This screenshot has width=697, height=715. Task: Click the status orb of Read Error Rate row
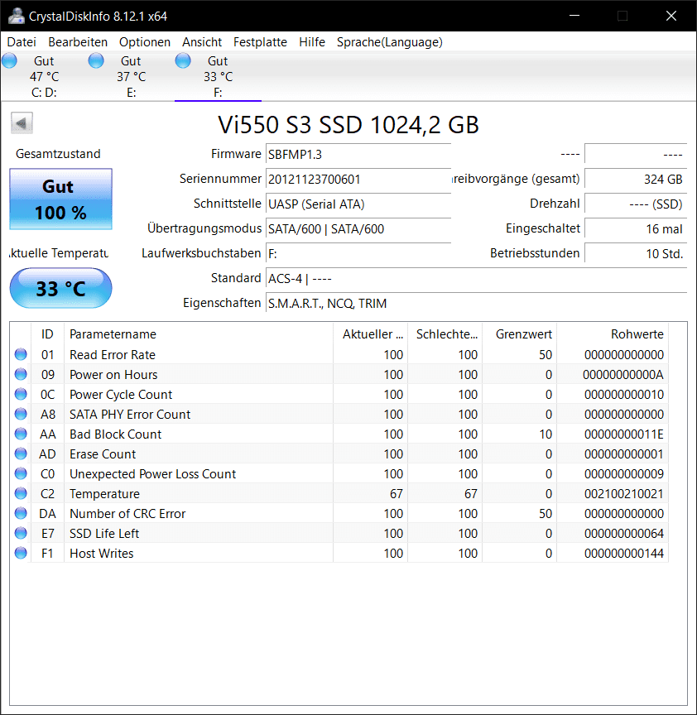[21, 354]
